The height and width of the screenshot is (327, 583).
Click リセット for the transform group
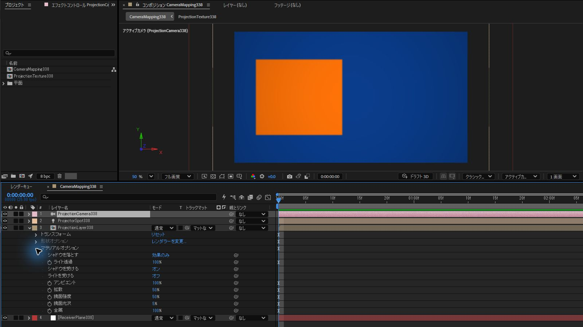(x=158, y=235)
